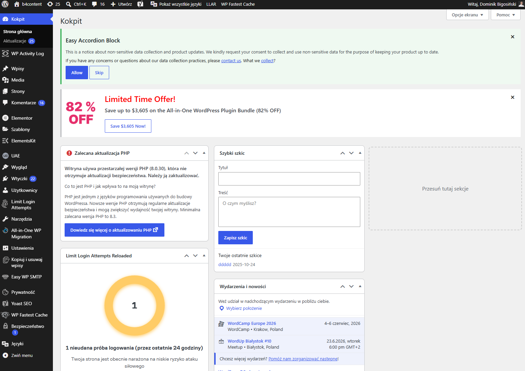Focus the Tytuł input field
The width and height of the screenshot is (525, 371).
pos(289,179)
